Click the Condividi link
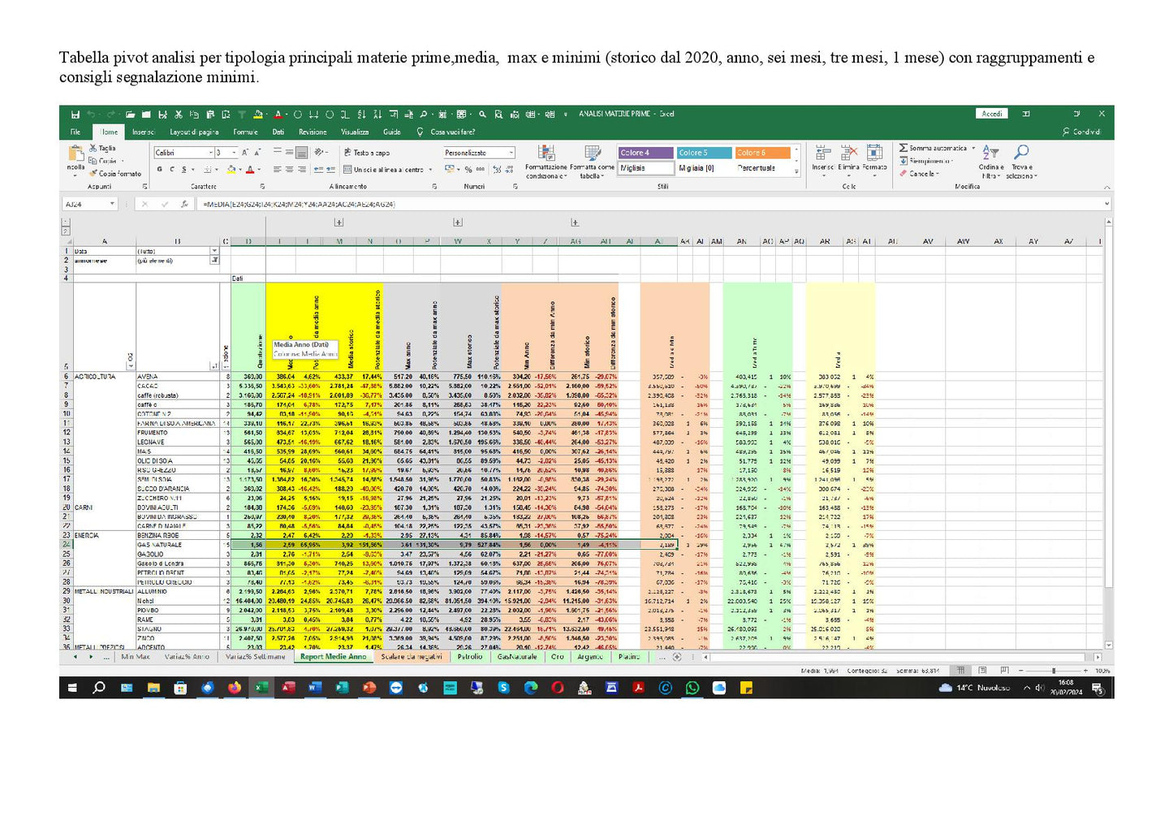Screen dimensions: 1173x829 (x=1088, y=131)
